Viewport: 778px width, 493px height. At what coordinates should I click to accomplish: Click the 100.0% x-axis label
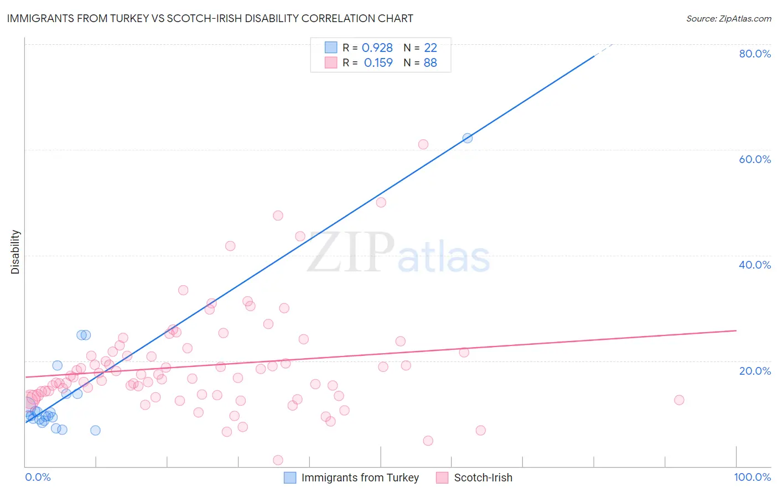753,478
